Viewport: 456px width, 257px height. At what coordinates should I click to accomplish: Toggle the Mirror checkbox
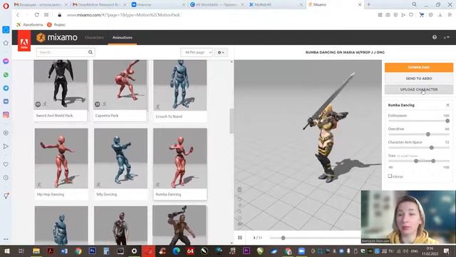click(x=390, y=176)
